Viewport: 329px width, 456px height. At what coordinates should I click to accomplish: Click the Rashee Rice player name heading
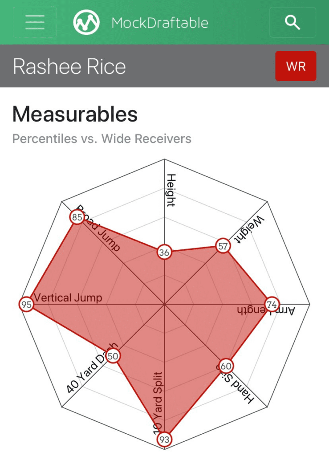coord(69,67)
